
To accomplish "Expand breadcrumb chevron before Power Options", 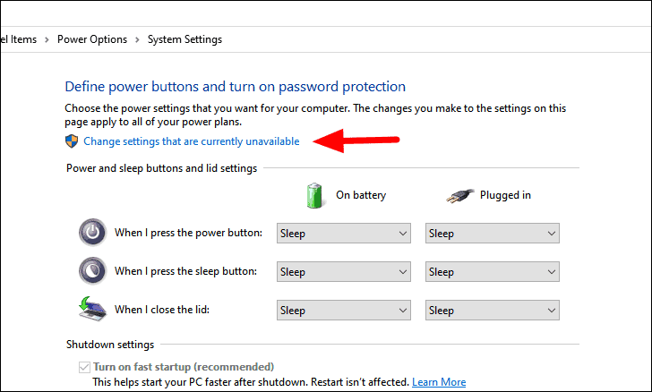I will pyautogui.click(x=47, y=39).
